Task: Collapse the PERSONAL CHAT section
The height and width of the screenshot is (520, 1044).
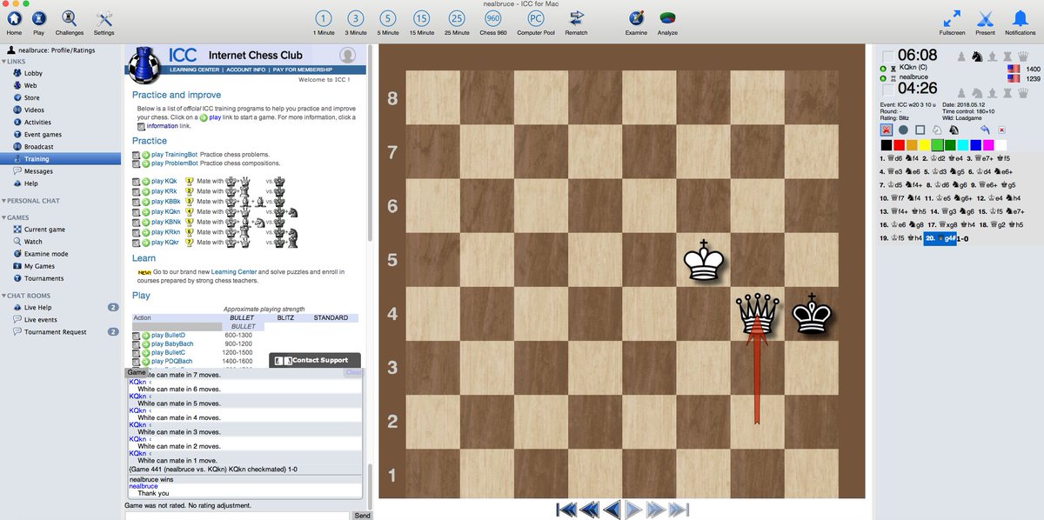Action: click(3, 201)
